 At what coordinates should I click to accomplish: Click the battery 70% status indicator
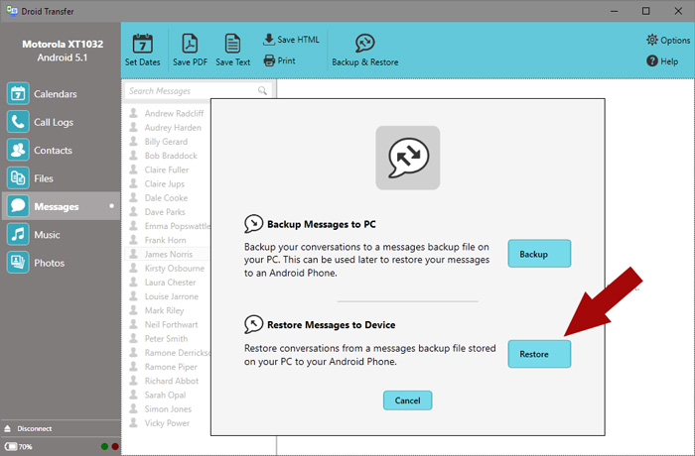tap(18, 447)
